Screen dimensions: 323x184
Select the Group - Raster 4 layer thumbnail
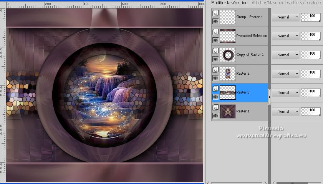(x=228, y=17)
